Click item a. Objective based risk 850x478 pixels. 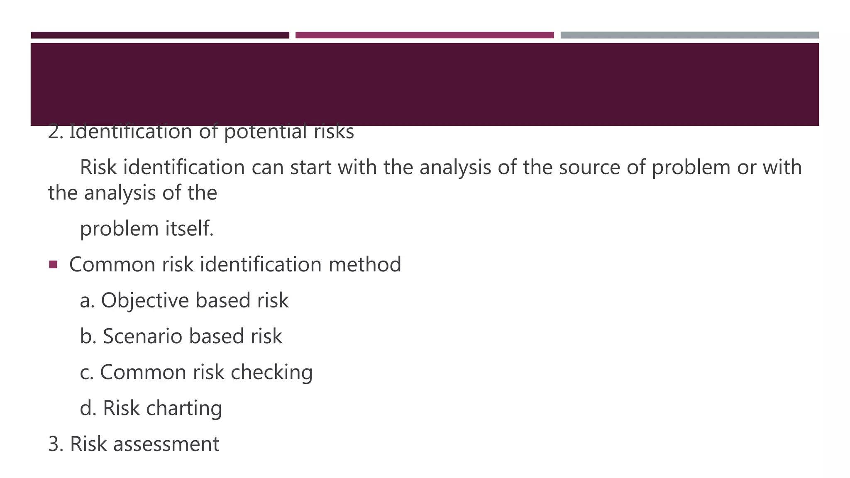(x=184, y=300)
